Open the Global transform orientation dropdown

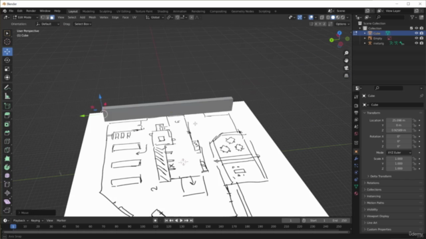point(155,17)
